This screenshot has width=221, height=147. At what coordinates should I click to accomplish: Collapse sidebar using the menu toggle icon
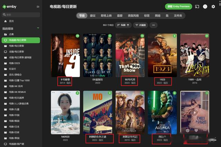coord(38,7)
